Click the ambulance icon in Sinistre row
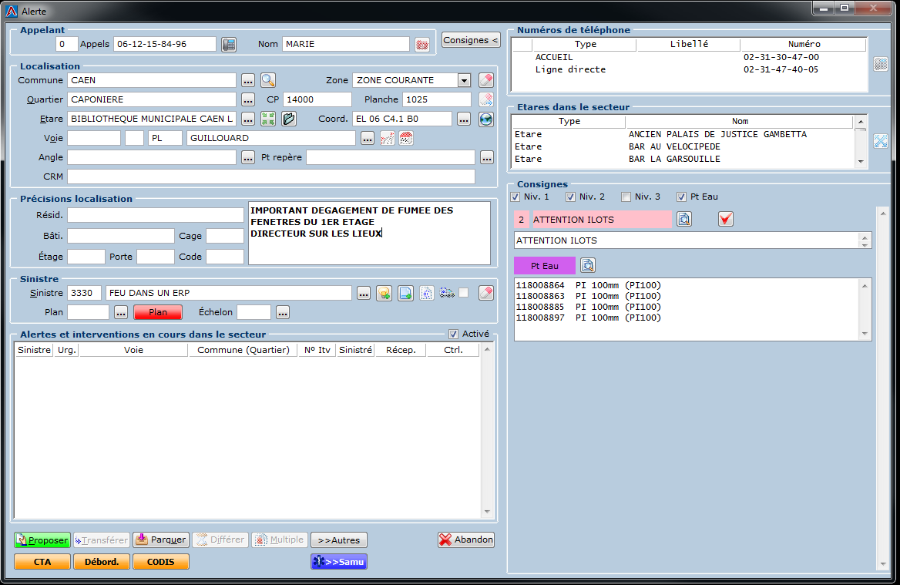The image size is (900, 585). point(447,294)
